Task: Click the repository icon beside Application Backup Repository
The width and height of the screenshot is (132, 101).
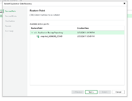Action: 35,33
